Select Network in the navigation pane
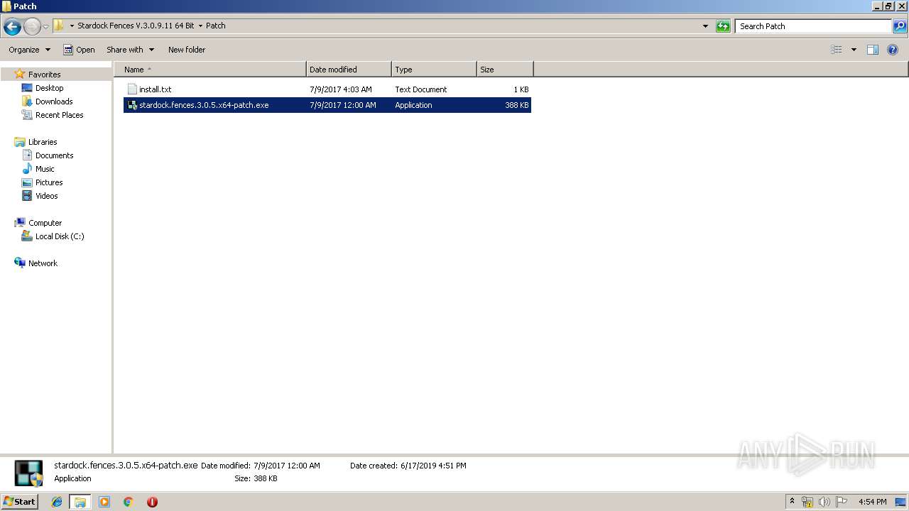This screenshot has height=511, width=909. [43, 263]
